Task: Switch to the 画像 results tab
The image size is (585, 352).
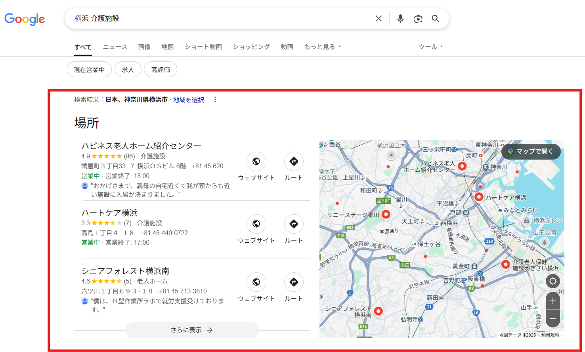Action: tap(144, 46)
